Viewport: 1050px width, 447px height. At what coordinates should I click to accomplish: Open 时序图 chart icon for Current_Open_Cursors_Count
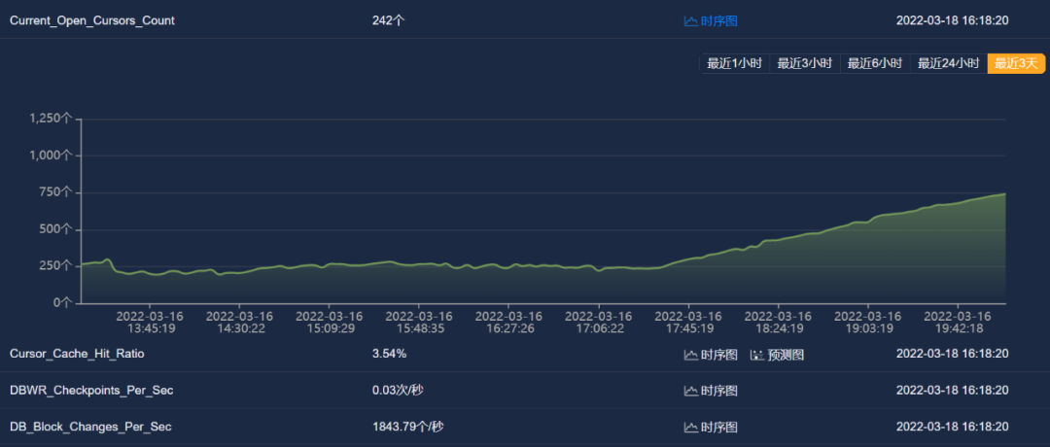pos(690,20)
